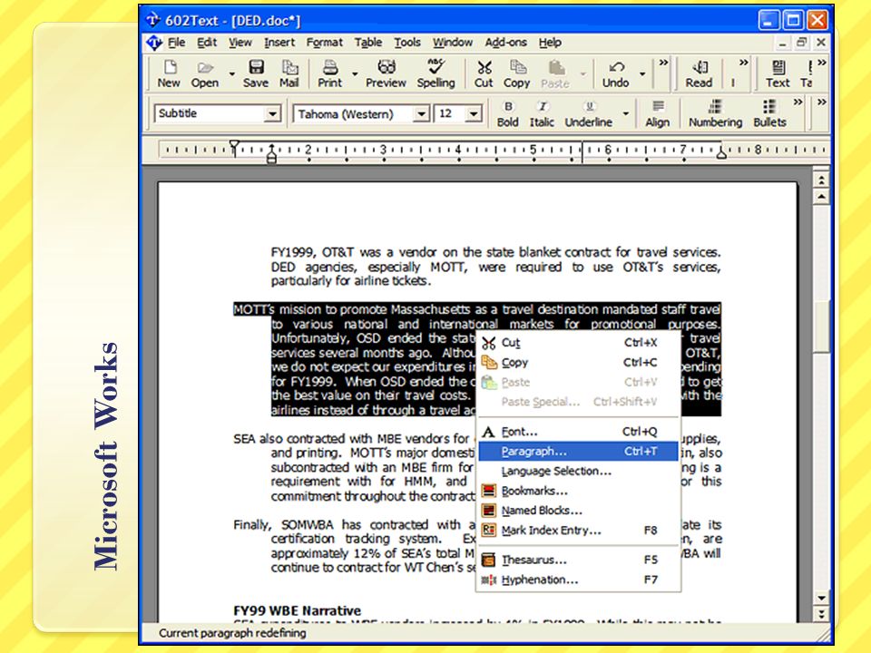Choose Copy from the context menu
The image size is (871, 653).
tap(578, 363)
